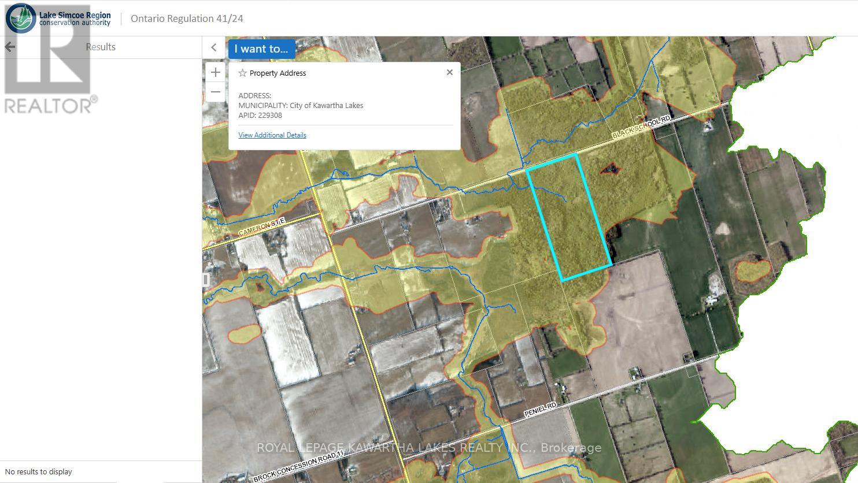Star the Property Address as favorite
Image resolution: width=858 pixels, height=483 pixels.
[243, 73]
